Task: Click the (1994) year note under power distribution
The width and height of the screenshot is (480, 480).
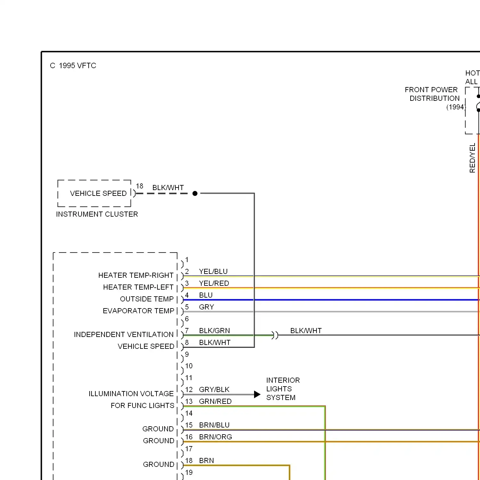Action: [x=456, y=107]
